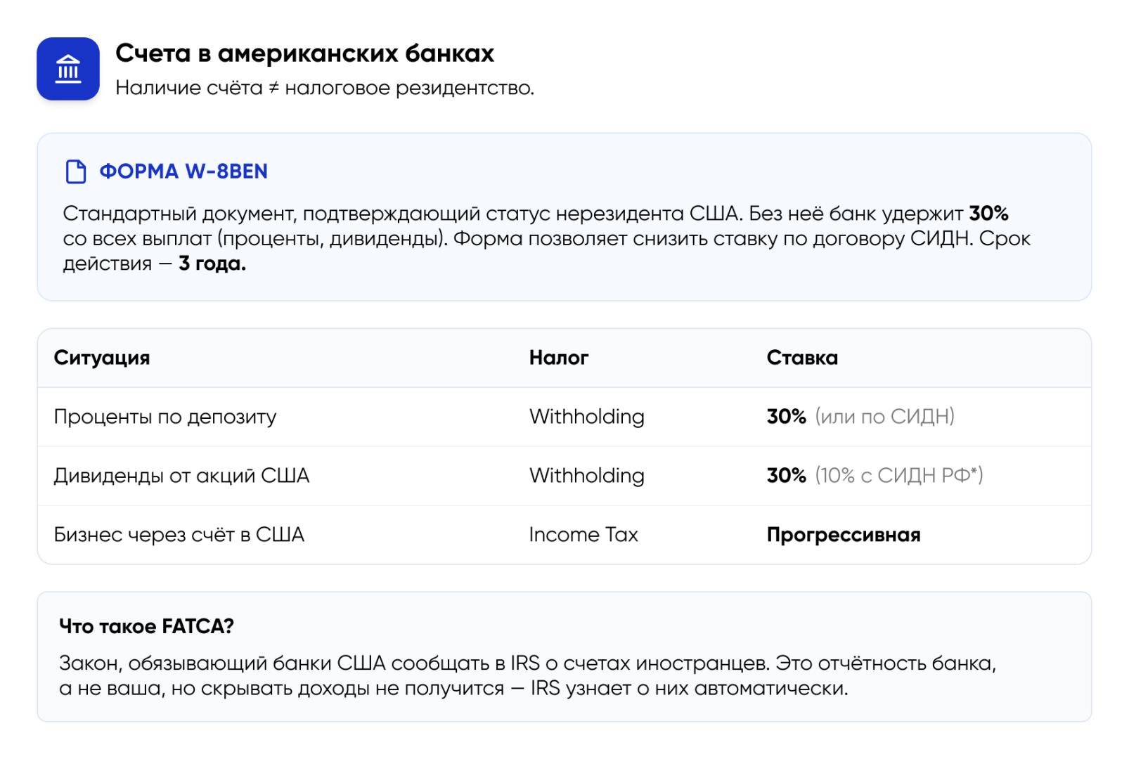The height and width of the screenshot is (759, 1129).
Task: Click the Ситуация column header
Action: 102,358
